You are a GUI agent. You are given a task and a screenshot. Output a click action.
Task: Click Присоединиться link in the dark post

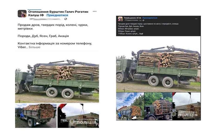(150, 18)
